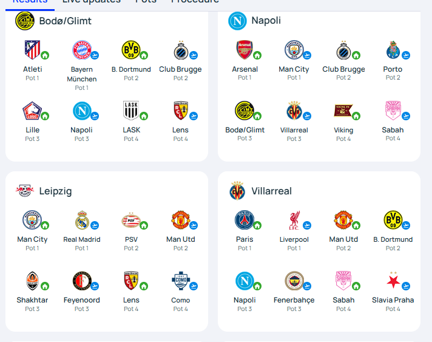Click Club Brugge crest in Bodø/Glimt card
This screenshot has height=342, width=432.
tap(181, 50)
